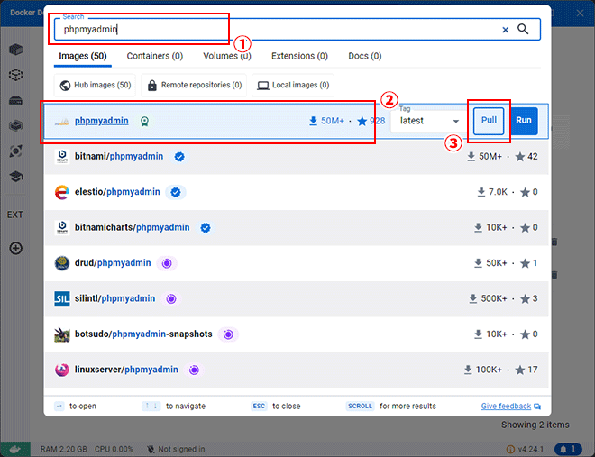The height and width of the screenshot is (457, 595).
Task: Switch to the Extensions (0) tab
Action: pos(299,56)
